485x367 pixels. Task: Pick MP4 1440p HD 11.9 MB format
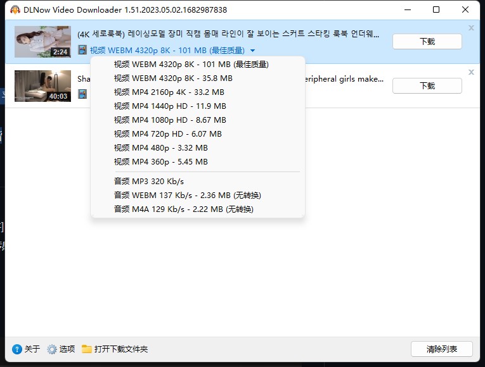click(x=198, y=106)
